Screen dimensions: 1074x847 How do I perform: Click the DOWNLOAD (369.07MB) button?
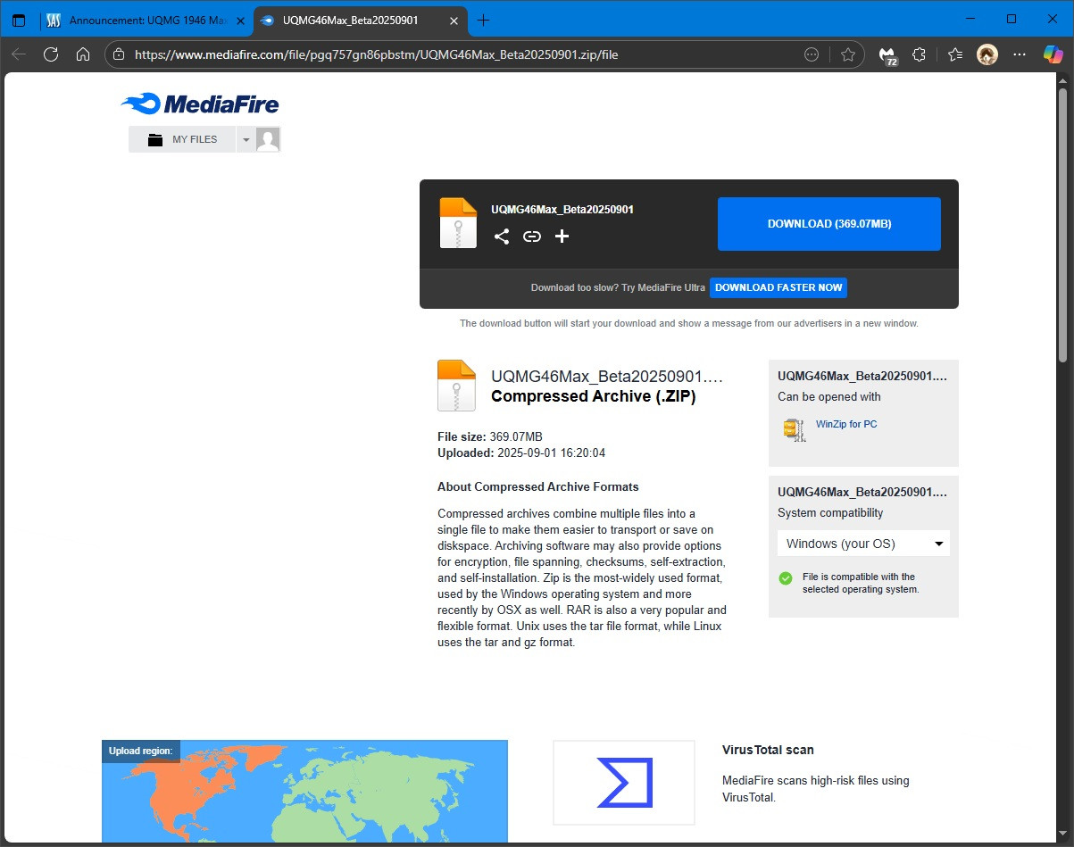[829, 224]
